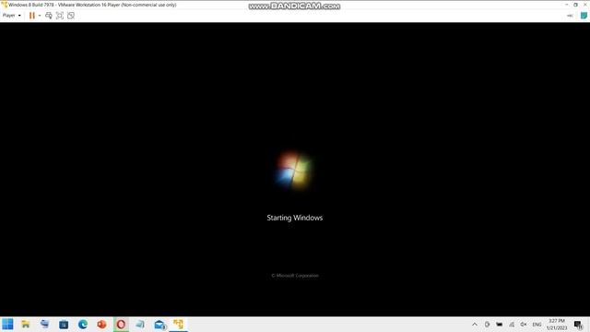The height and width of the screenshot is (332, 590).
Task: Open the Windows Start menu
Action: click(7, 324)
